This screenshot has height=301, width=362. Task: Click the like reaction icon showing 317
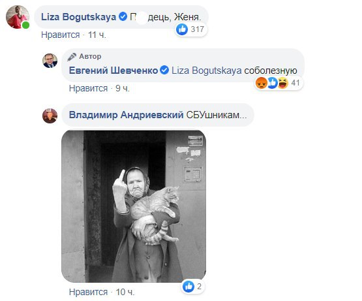[x=182, y=29]
